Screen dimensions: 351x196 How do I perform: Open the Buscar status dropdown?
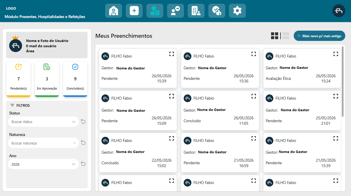click(44, 122)
